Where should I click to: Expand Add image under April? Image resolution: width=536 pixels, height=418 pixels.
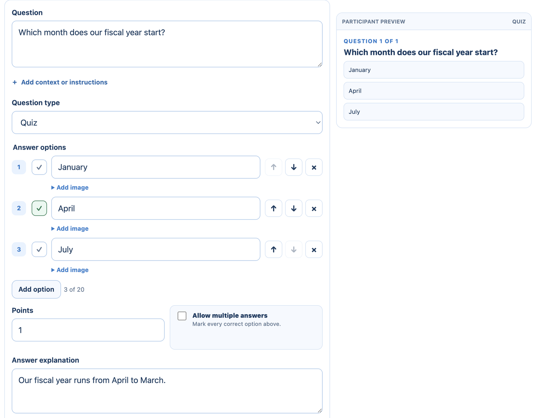[x=70, y=229]
